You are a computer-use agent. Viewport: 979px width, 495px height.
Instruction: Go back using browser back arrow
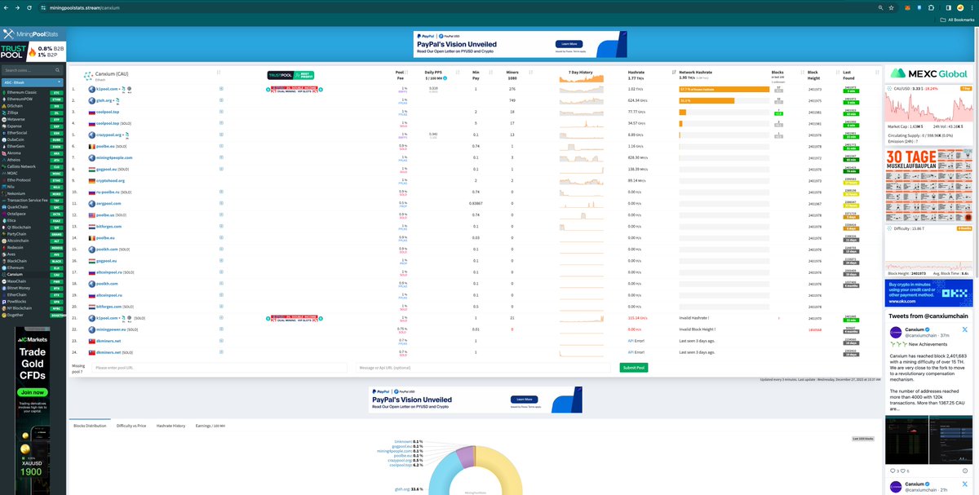(6, 7)
